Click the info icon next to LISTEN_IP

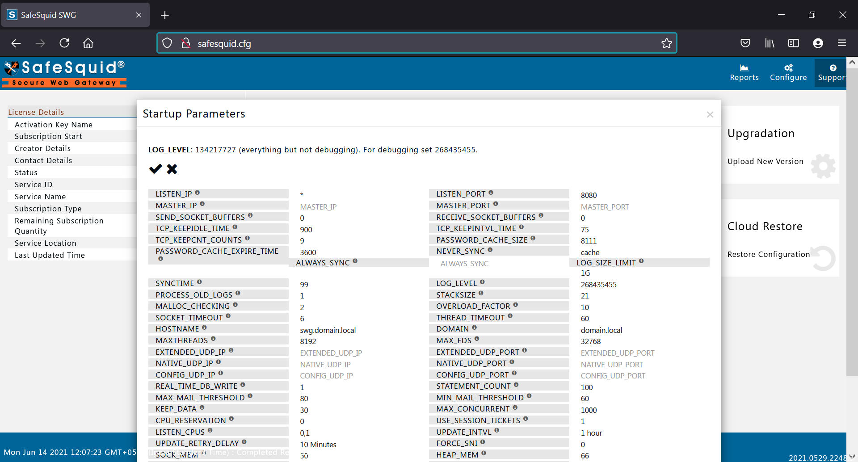coord(198,193)
